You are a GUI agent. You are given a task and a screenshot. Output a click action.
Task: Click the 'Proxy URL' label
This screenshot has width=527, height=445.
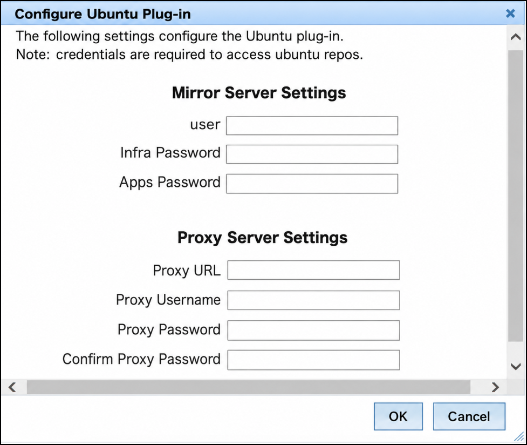(187, 271)
